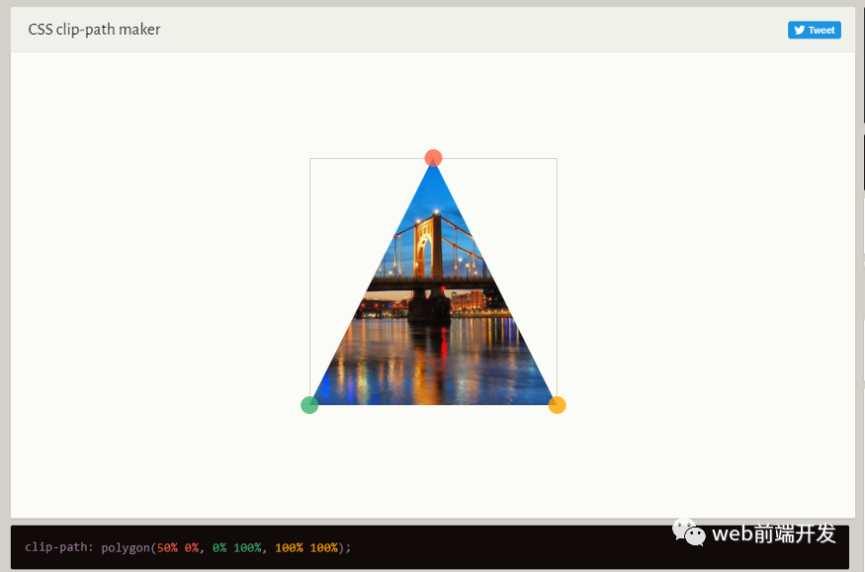Click the 'polygon(' function name in code
865x572 pixels.
[129, 547]
